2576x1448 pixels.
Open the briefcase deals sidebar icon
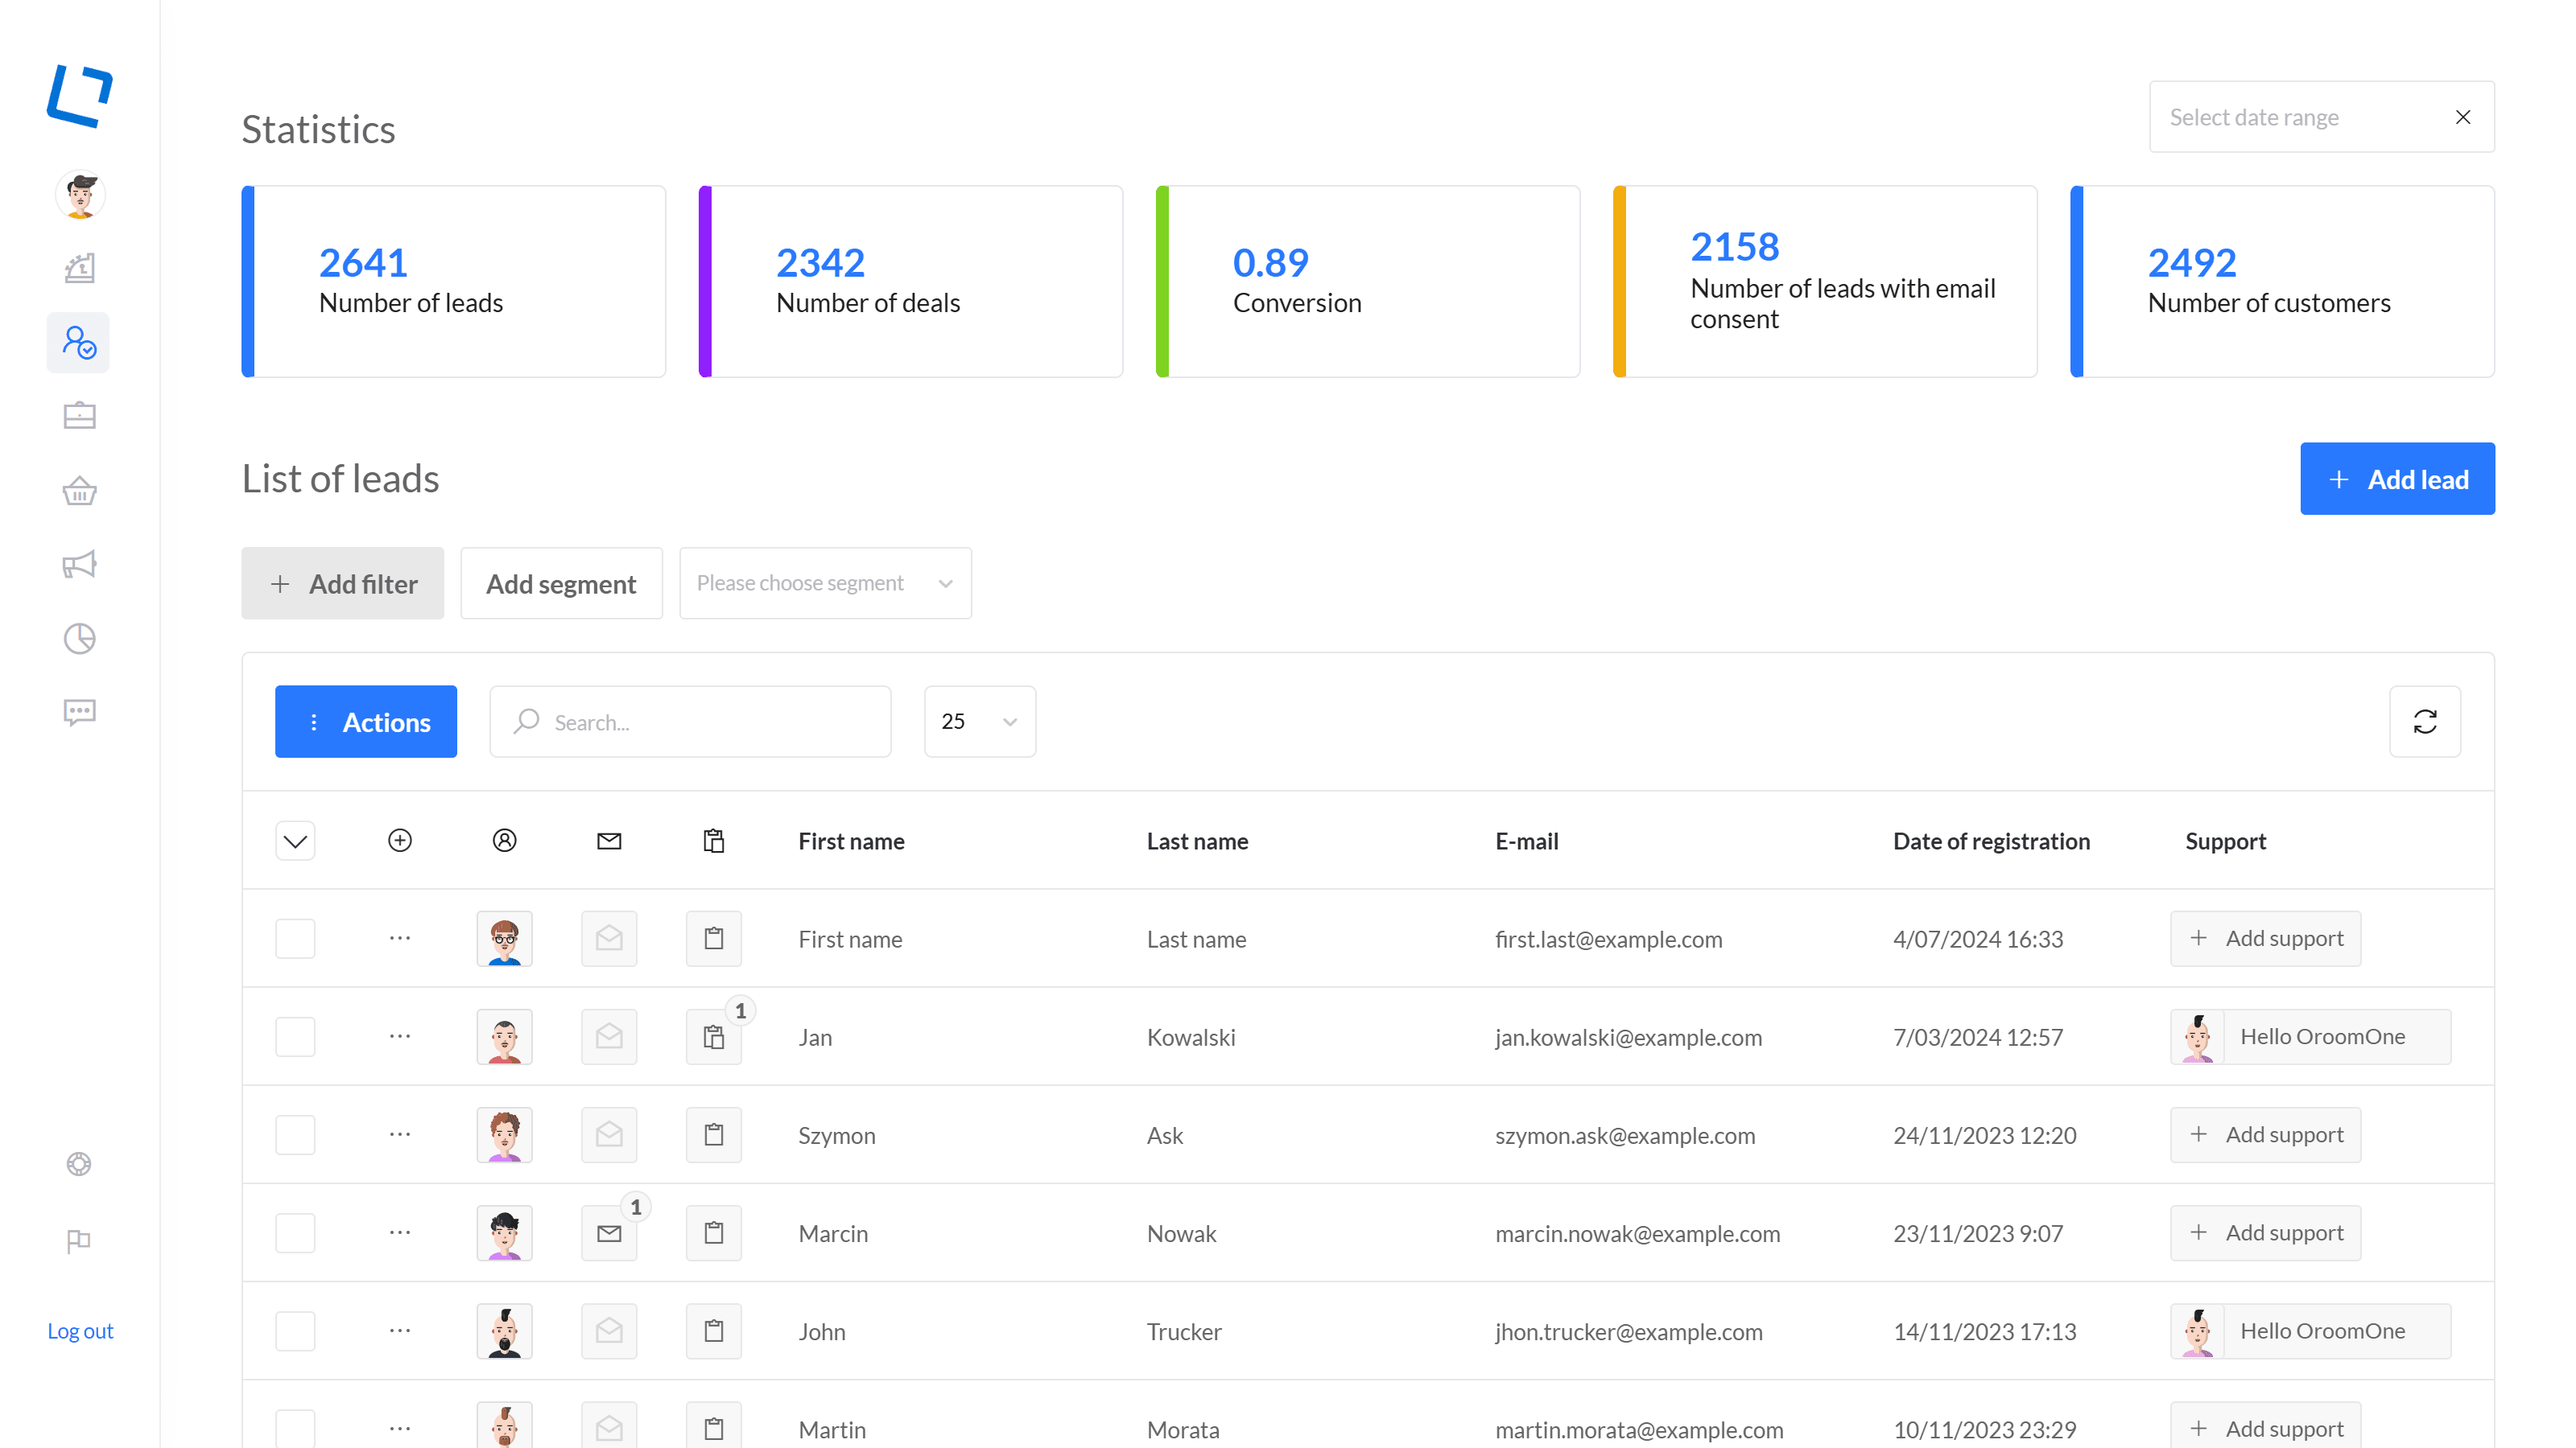[x=79, y=416]
